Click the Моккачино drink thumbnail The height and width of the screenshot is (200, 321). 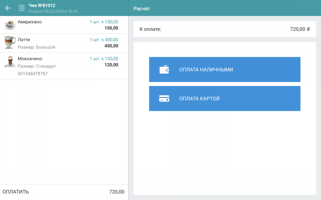(10, 62)
